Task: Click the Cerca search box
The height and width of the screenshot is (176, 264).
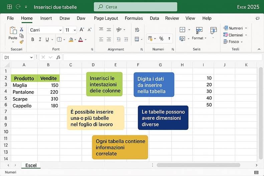Action: [136, 7]
